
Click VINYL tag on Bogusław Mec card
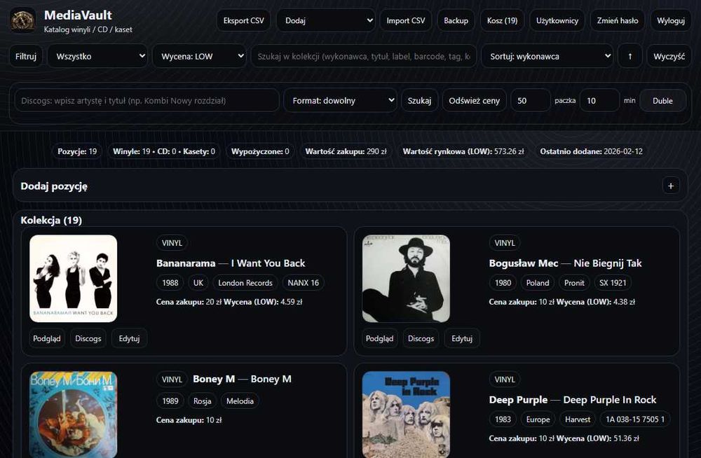(505, 242)
